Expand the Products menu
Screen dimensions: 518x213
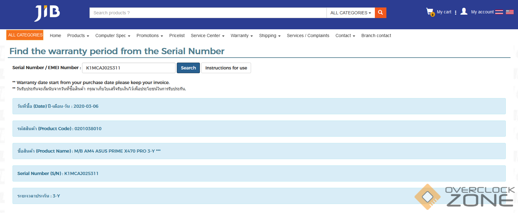(x=78, y=35)
